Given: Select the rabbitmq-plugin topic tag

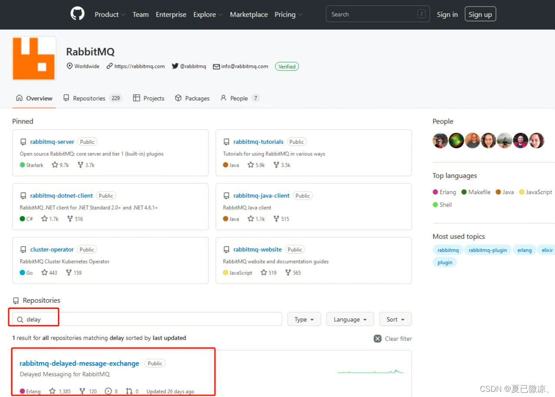Looking at the screenshot, I should (x=488, y=250).
